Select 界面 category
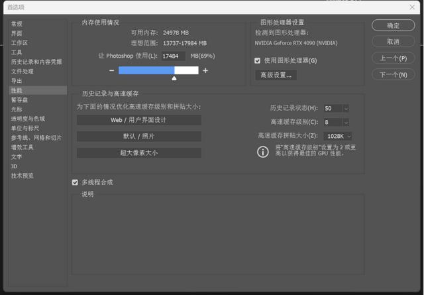Image resolution: width=424 pixels, height=295 pixels. click(x=17, y=33)
